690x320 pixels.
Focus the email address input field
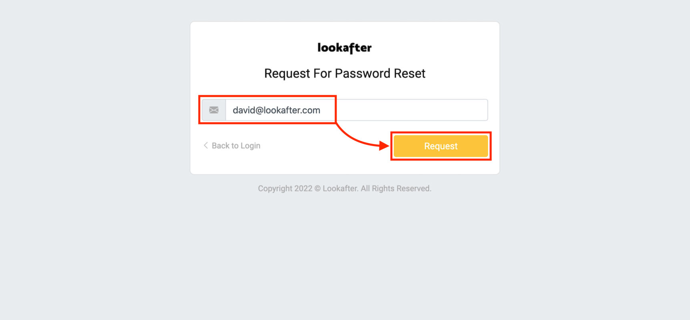[x=356, y=110]
